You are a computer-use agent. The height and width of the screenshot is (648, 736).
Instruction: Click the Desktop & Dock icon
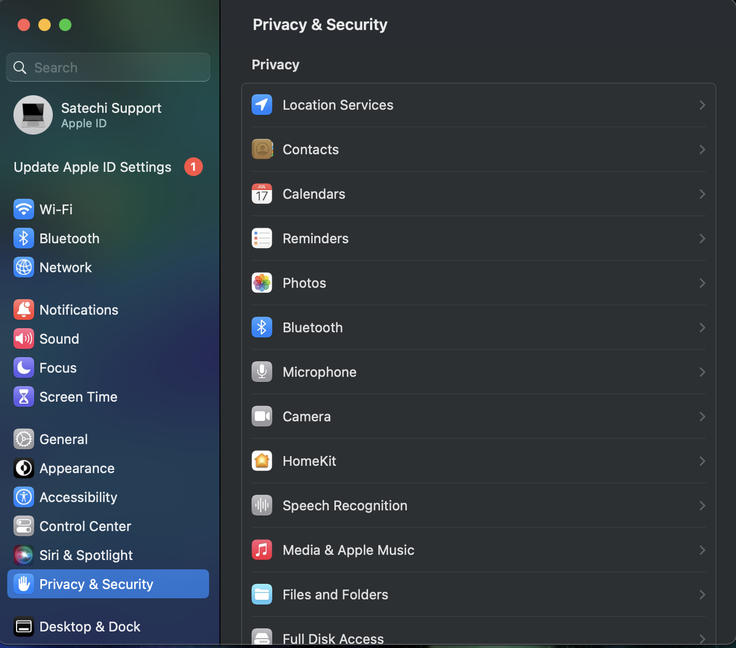tap(24, 627)
